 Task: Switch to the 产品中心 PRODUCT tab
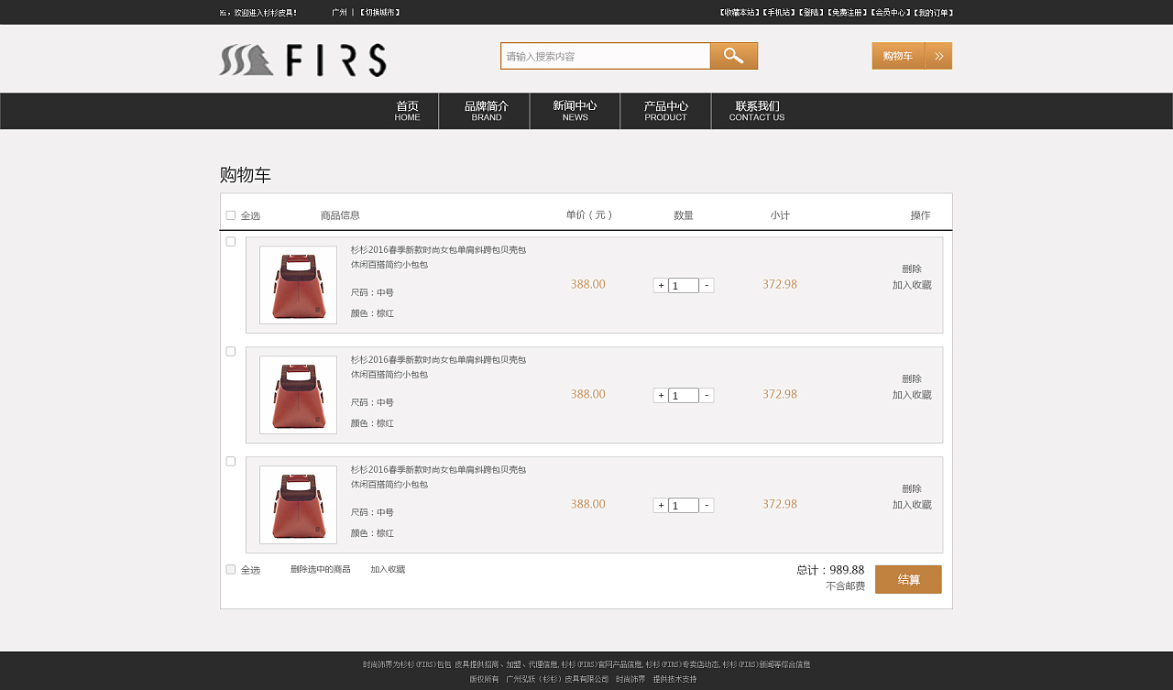pyautogui.click(x=664, y=110)
